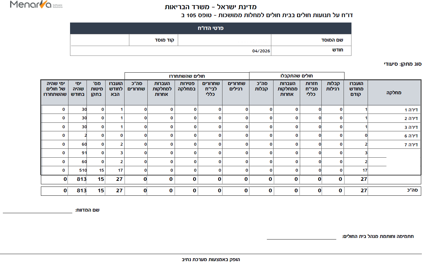Click the Menarva Software Solutions logo
Viewport: 425px width, 269px height.
pyautogui.click(x=36, y=5)
